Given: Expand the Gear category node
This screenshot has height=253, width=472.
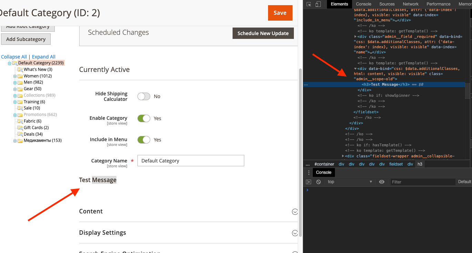Looking at the screenshot, I should tap(15, 89).
